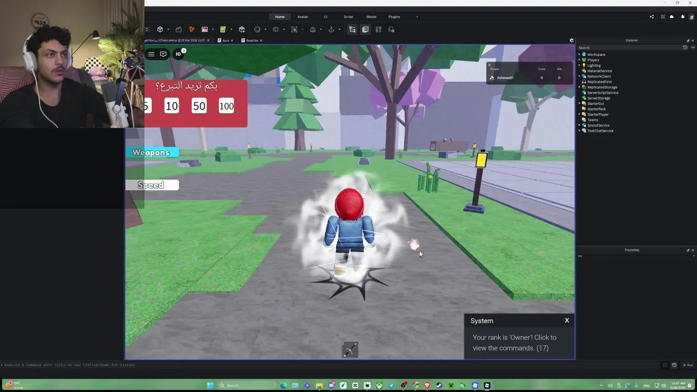Choose the 50 donation amount button

point(199,106)
